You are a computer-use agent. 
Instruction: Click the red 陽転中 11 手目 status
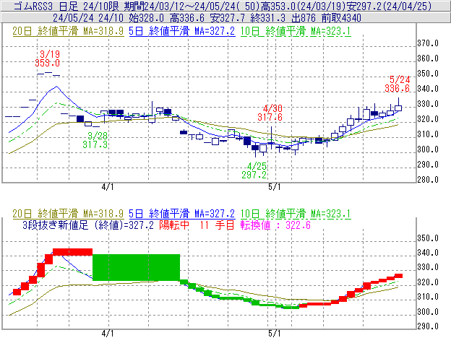197,225
